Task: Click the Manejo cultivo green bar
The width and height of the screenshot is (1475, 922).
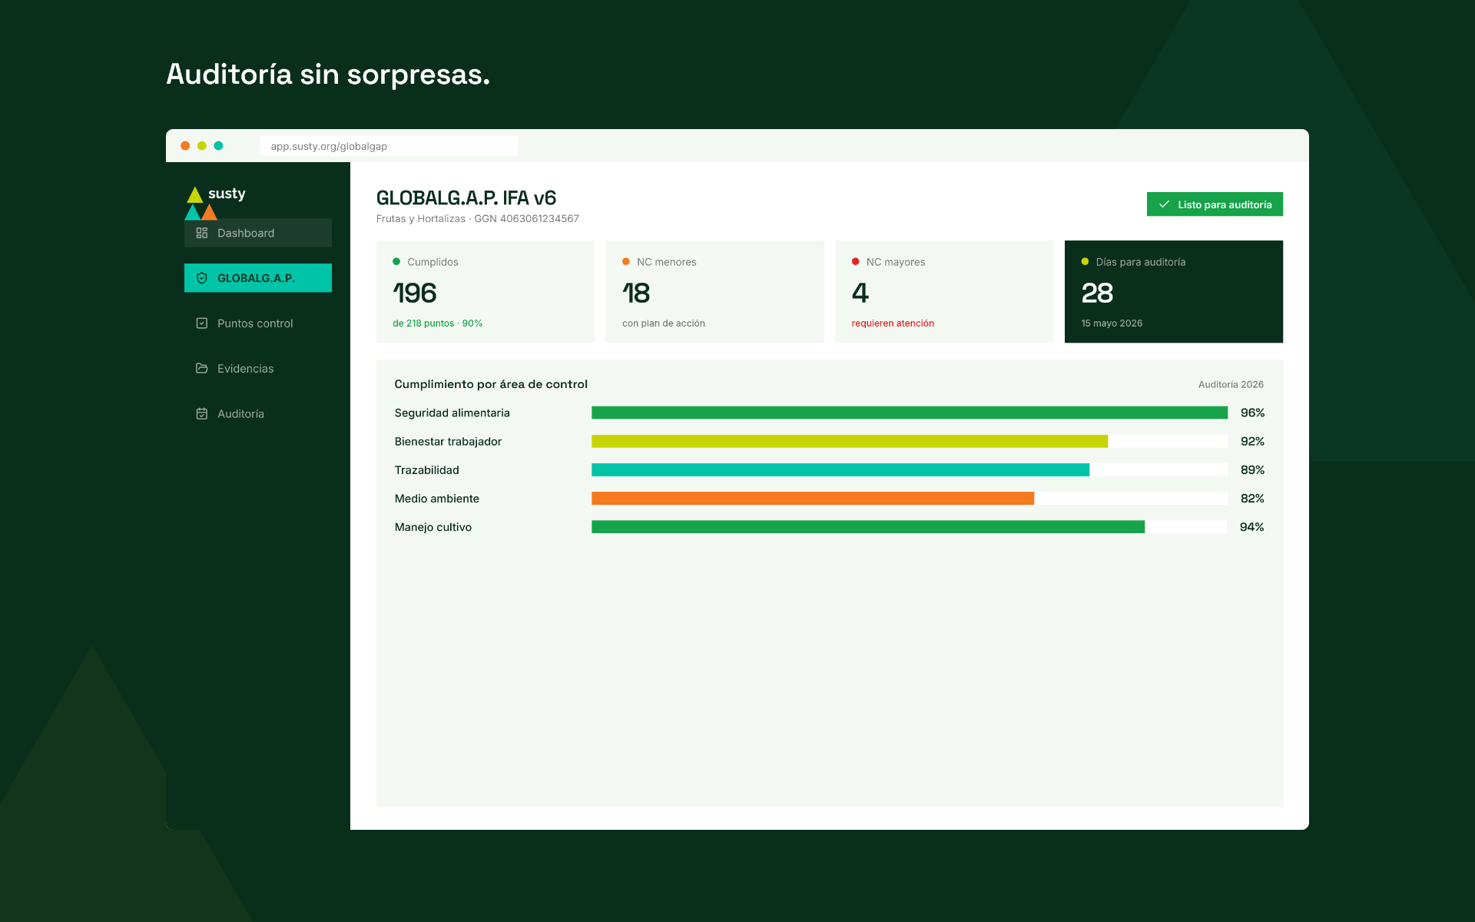Action: click(868, 526)
